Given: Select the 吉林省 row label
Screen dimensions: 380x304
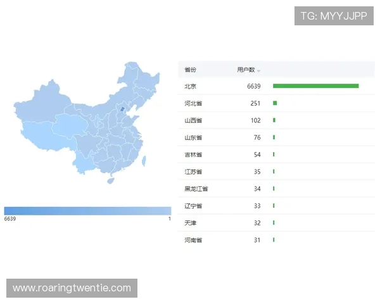Looking at the screenshot, I should (x=193, y=155).
